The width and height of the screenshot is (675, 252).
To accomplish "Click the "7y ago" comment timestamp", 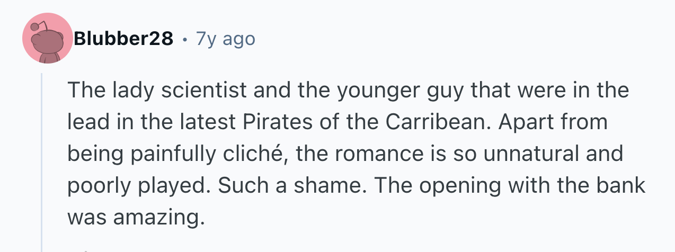I will [225, 39].
